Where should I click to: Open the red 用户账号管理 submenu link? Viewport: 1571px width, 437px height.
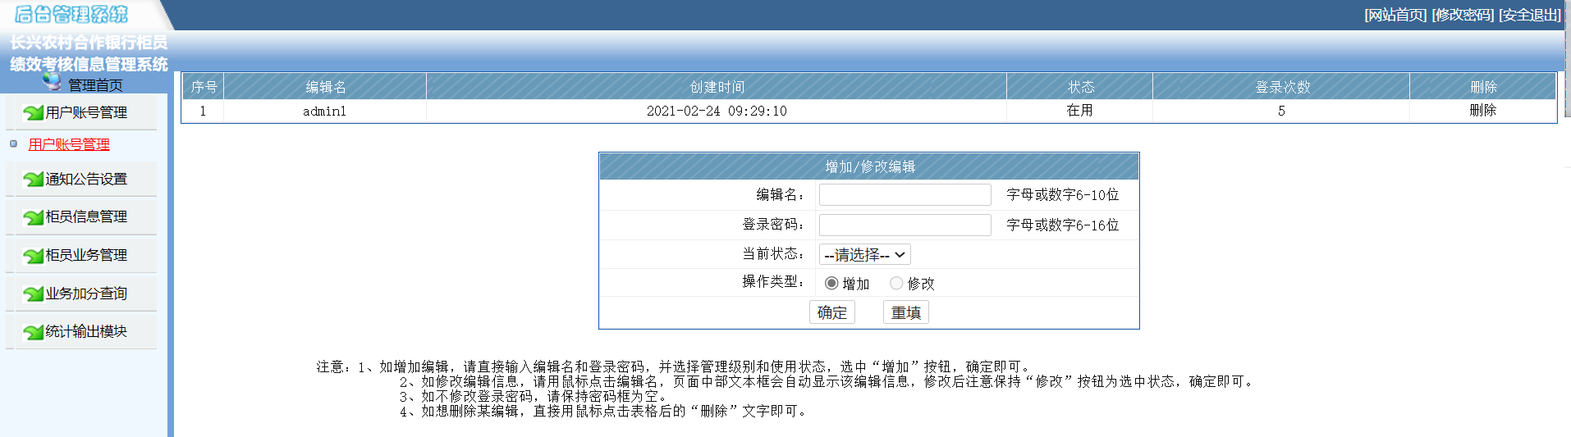pos(69,144)
